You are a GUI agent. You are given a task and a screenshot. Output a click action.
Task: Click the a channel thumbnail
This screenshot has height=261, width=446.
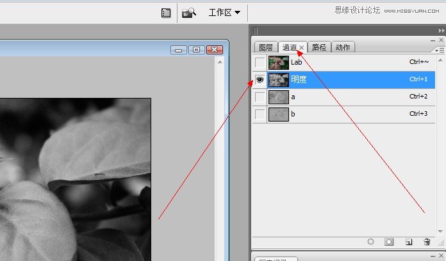click(279, 97)
